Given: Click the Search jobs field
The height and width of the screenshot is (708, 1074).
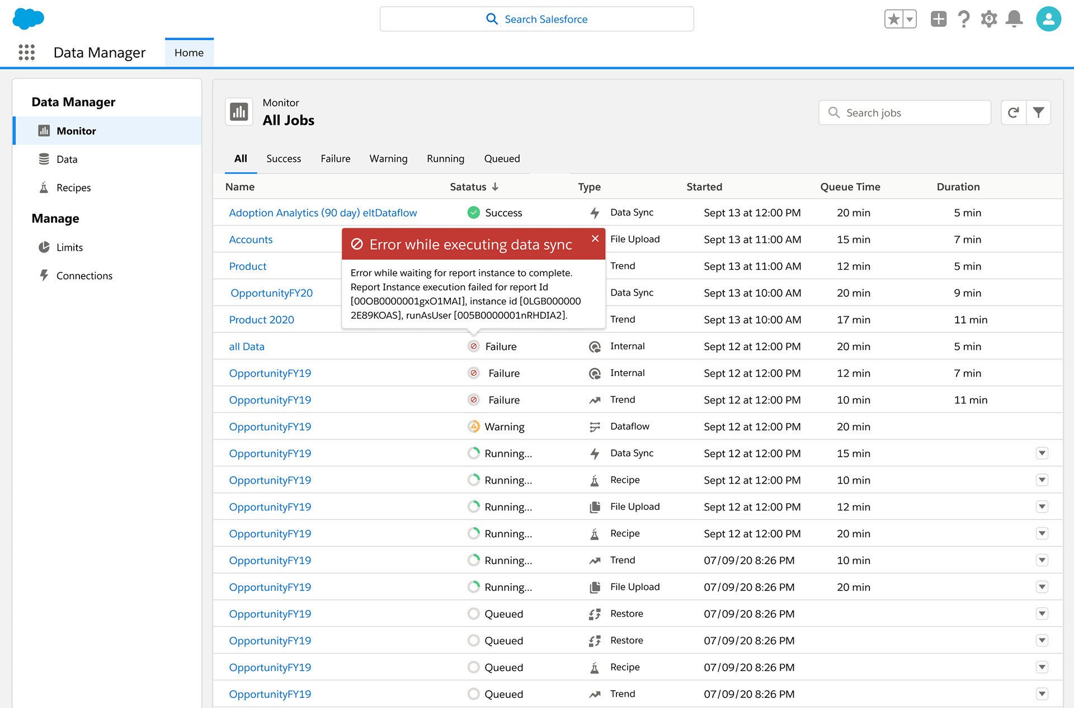Looking at the screenshot, I should pyautogui.click(x=905, y=112).
